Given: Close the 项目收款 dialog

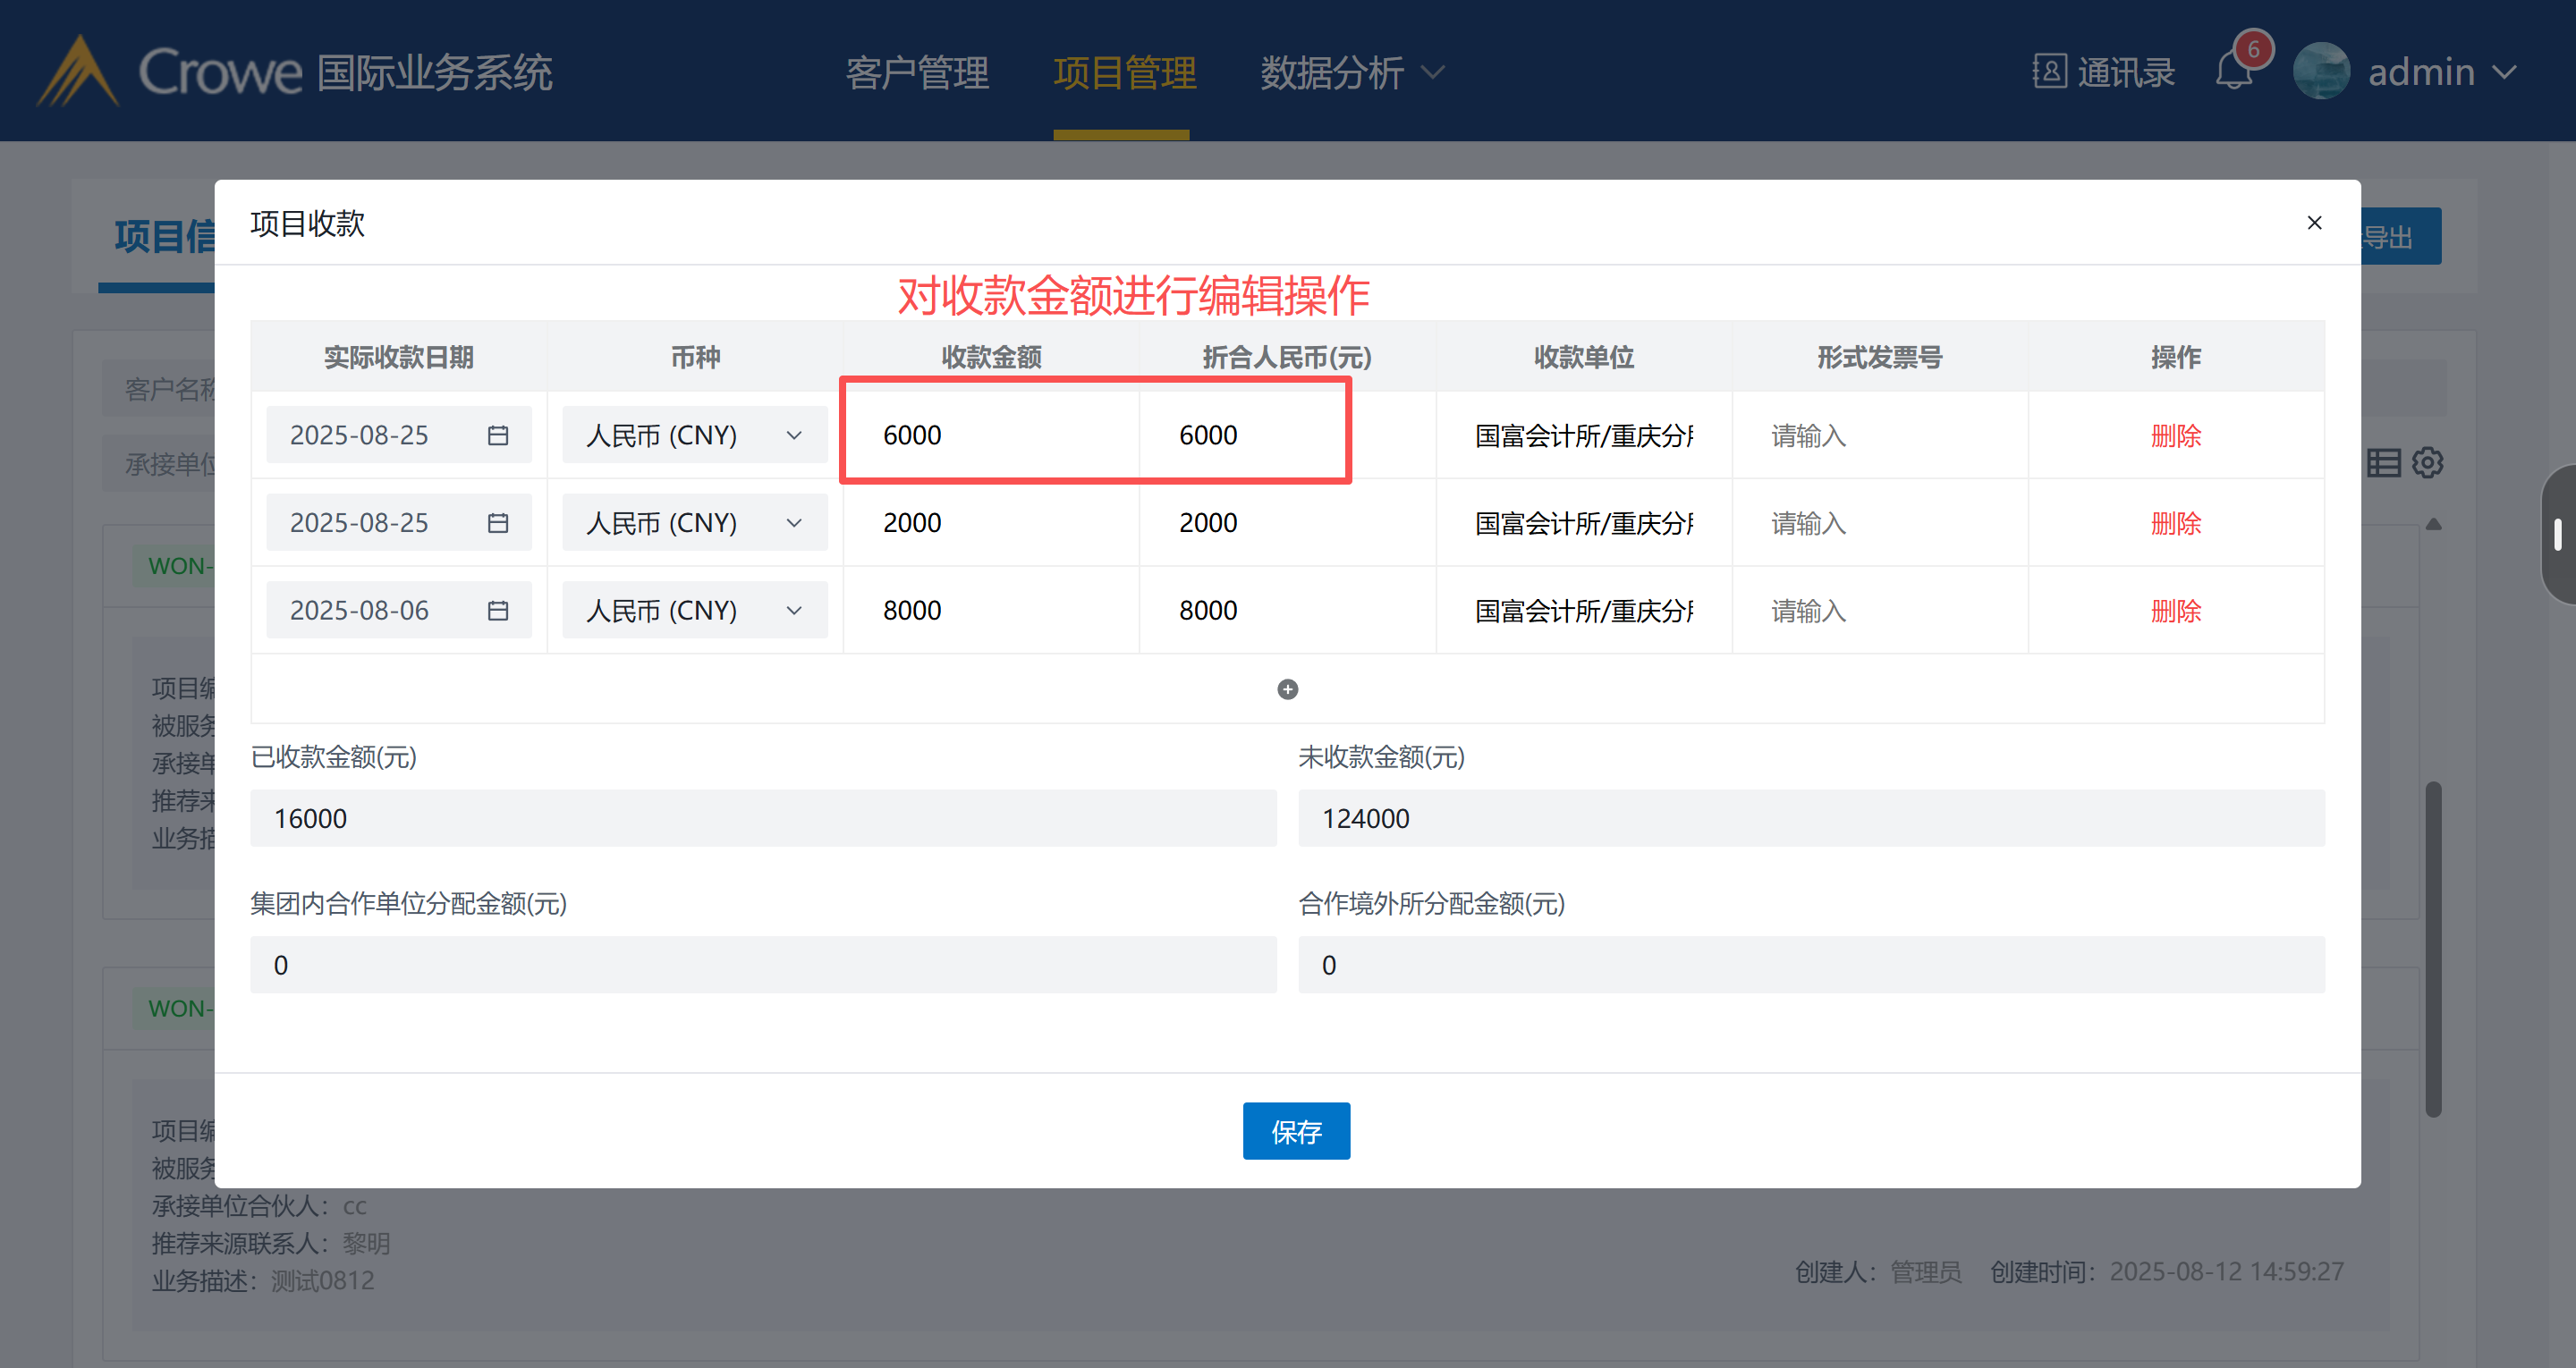Looking at the screenshot, I should (2314, 223).
